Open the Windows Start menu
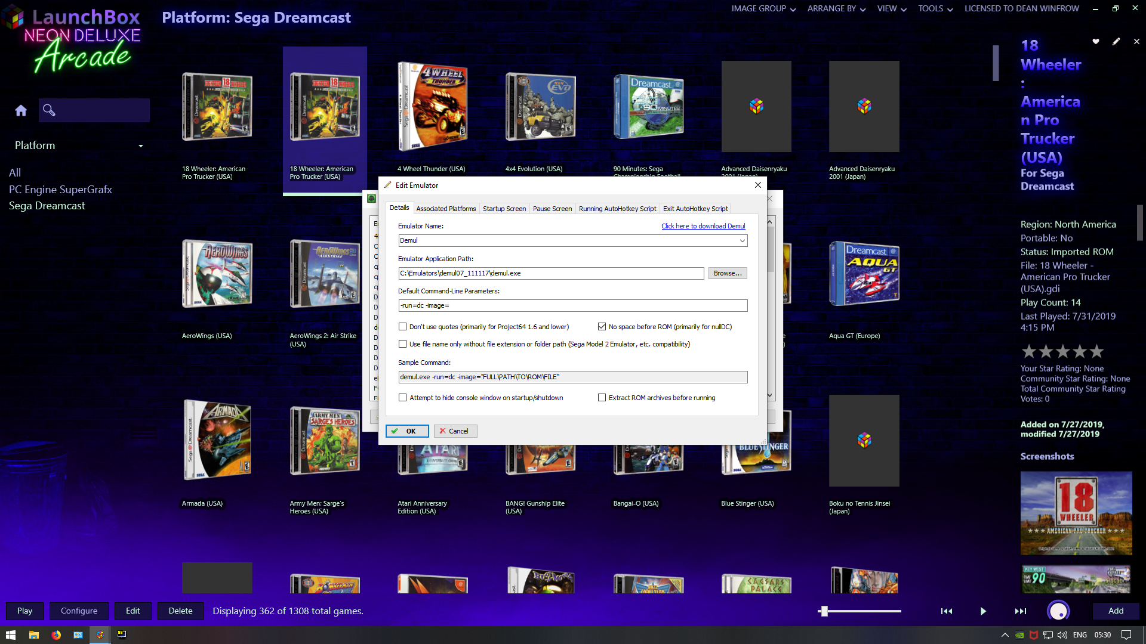The width and height of the screenshot is (1146, 644). click(x=10, y=635)
